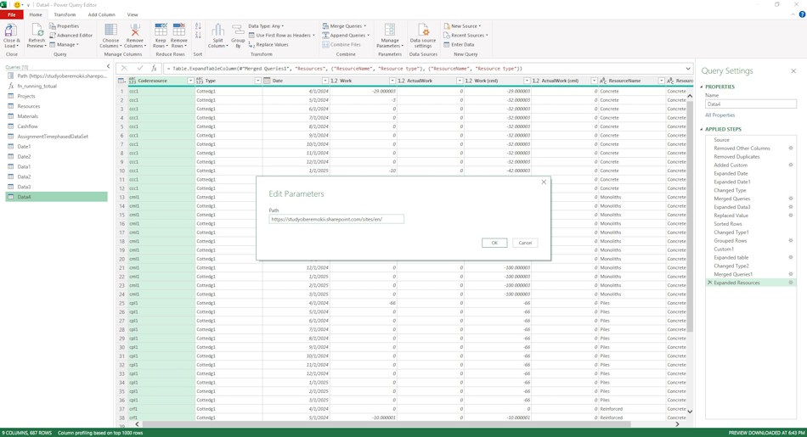Click the Refresh Preview icon
Image resolution: width=807 pixels, height=437 pixels.
tap(37, 30)
